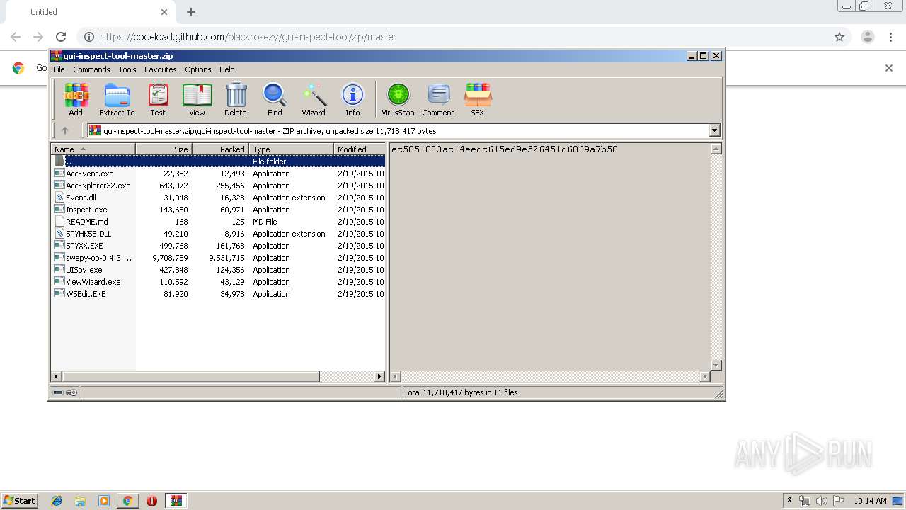The height and width of the screenshot is (510, 906).
Task: Open the Help menu
Action: [x=227, y=69]
